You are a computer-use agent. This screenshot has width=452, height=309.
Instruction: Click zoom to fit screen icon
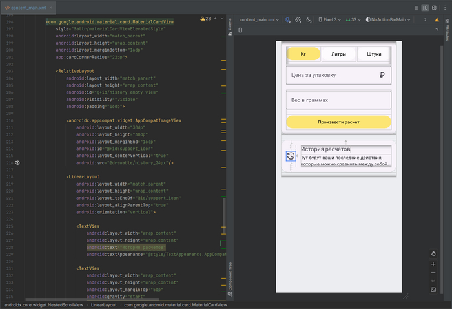click(x=433, y=289)
